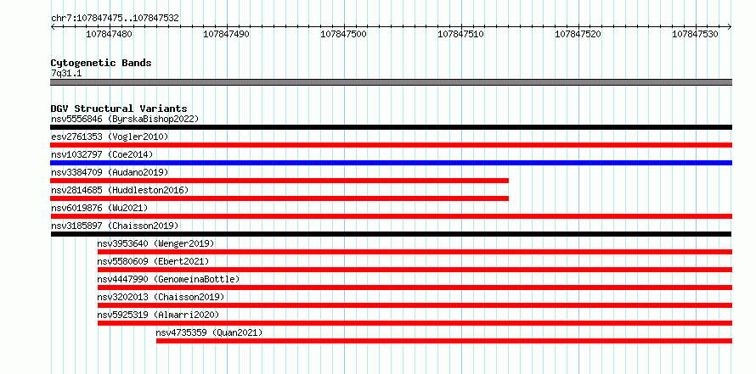Click ruler position 107847530
This screenshot has width=756, height=374.
[695, 34]
